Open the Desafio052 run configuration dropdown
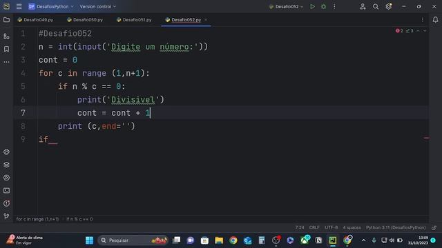442x248 pixels. click(287, 6)
